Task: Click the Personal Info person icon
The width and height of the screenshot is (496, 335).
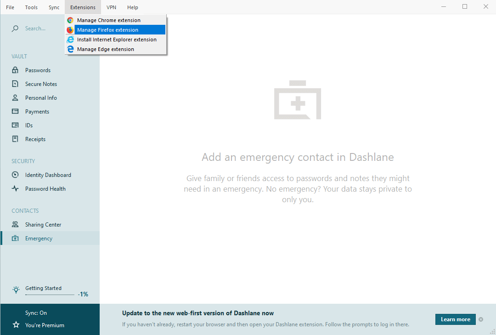Action: tap(15, 97)
